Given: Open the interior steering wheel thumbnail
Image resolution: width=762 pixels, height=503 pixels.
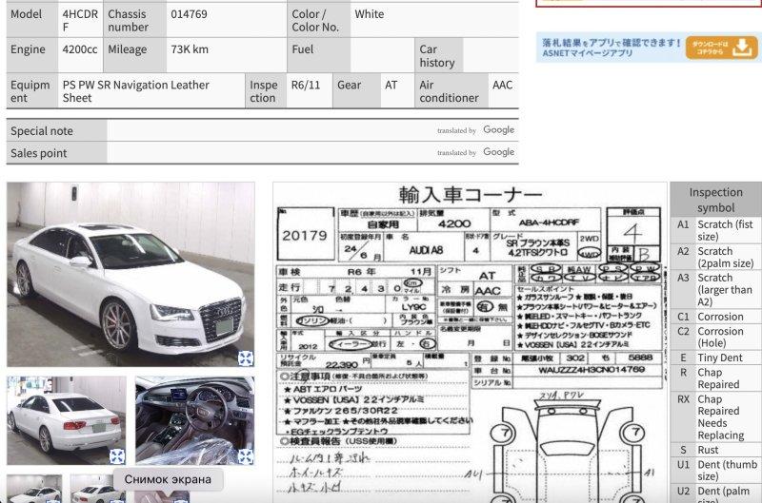Looking at the screenshot, I should (194, 419).
